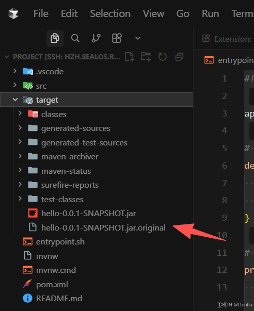Open entrypoint.sh file name in tree

pos(60,242)
